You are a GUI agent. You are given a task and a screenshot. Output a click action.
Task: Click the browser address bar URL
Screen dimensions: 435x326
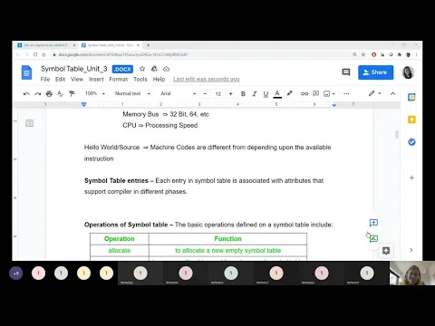tap(122, 54)
